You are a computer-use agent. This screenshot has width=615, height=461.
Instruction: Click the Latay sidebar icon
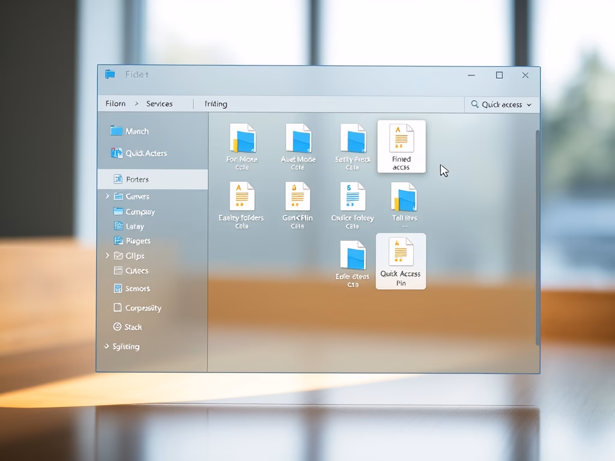118,226
